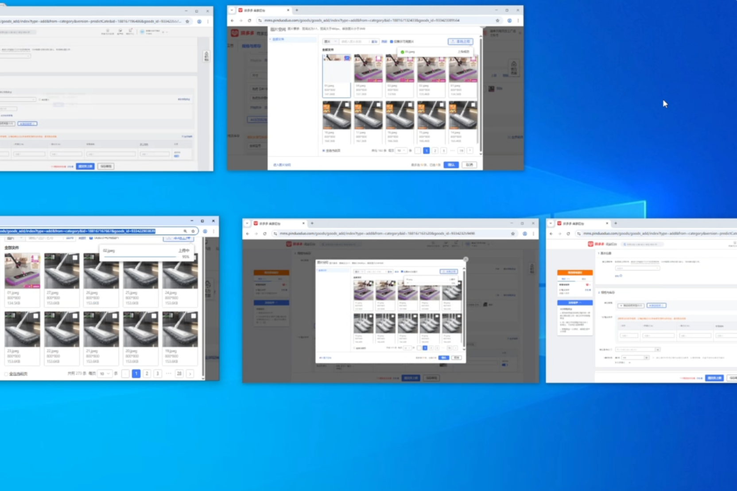Viewport: 737px width, 491px height.
Task: Tick the 23.jpeg checkbox in bottom-left window
Action: click(x=35, y=316)
